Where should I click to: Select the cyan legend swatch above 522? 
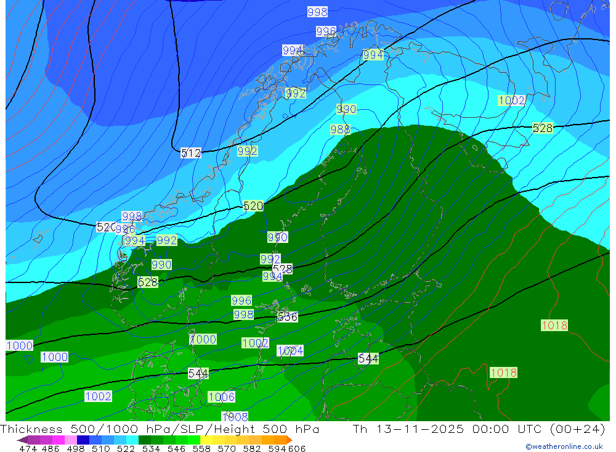click(132, 440)
